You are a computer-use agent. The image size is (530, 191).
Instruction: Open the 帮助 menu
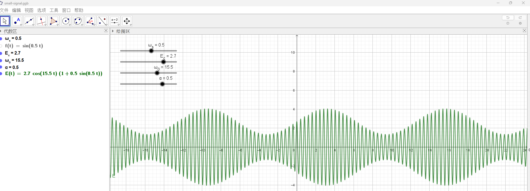[x=79, y=10]
